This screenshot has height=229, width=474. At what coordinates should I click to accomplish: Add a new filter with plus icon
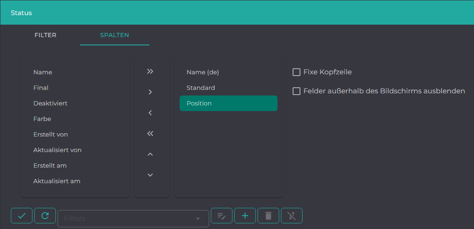click(245, 216)
